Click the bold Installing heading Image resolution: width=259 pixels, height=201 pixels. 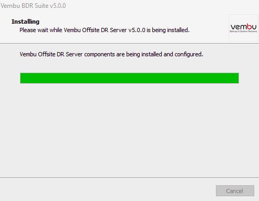pos(26,22)
